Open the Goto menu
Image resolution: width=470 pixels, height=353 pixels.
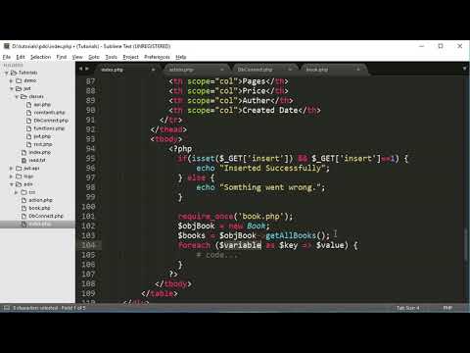coord(94,57)
